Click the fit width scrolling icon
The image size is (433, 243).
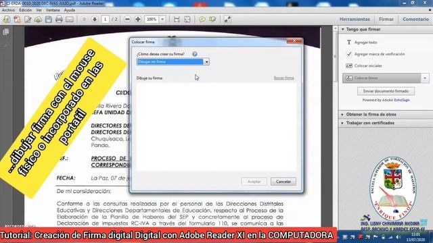177,20
